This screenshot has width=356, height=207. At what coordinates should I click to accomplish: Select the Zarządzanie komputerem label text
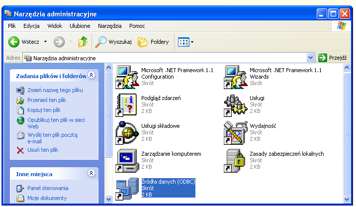click(x=171, y=154)
